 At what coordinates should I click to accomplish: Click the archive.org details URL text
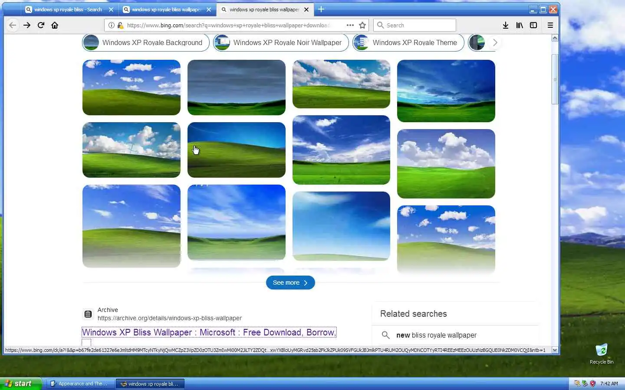170,318
